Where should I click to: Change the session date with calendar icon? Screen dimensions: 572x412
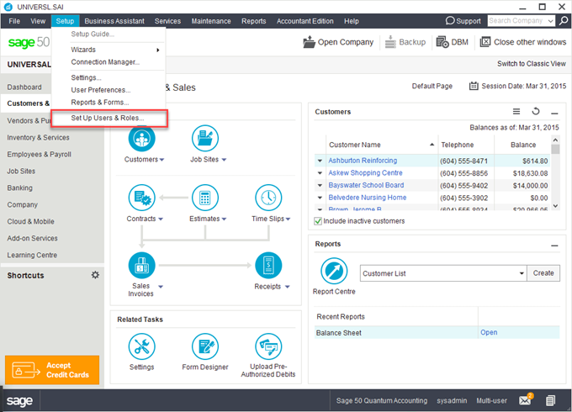pyautogui.click(x=474, y=86)
